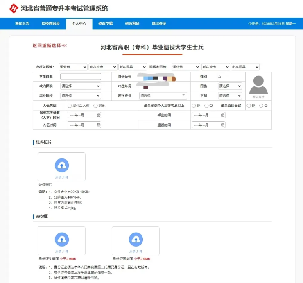Click the 身份证头像面 cloud upload icon
Image resolution: width=303 pixels, height=283 pixels.
click(61, 239)
